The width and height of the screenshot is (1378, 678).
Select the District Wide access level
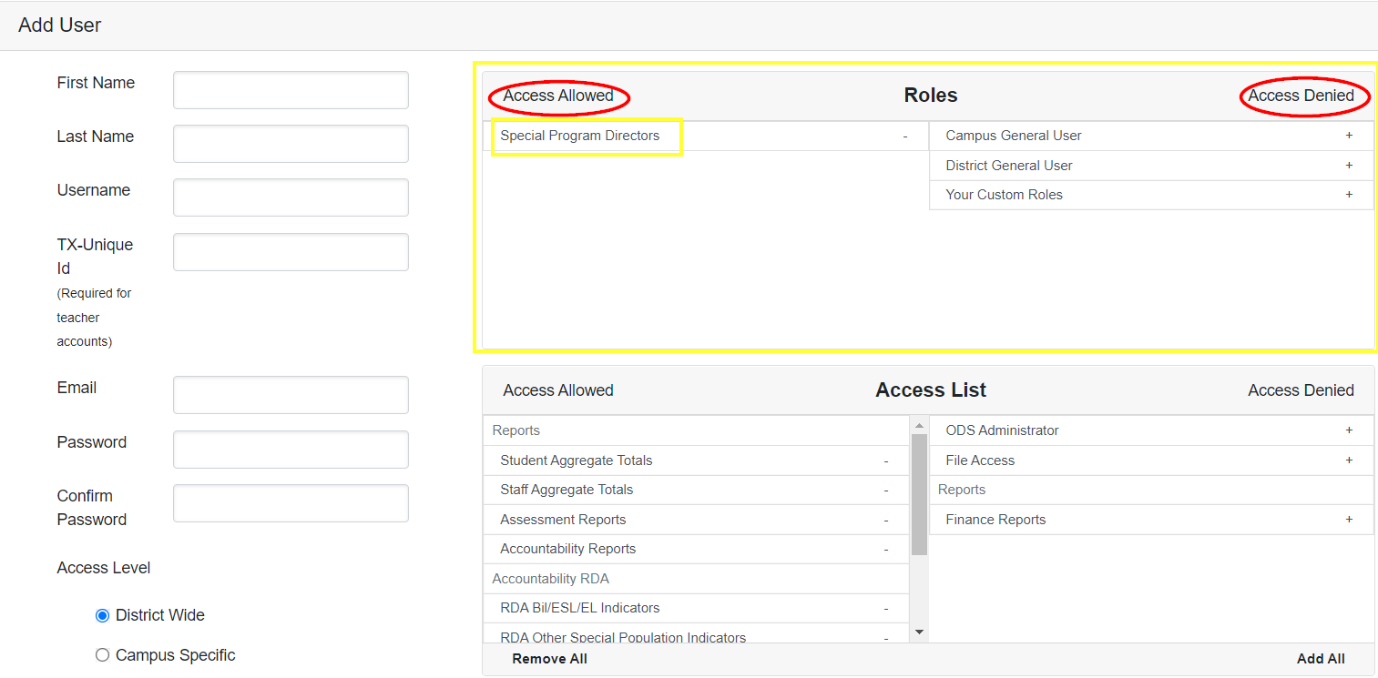pyautogui.click(x=102, y=615)
